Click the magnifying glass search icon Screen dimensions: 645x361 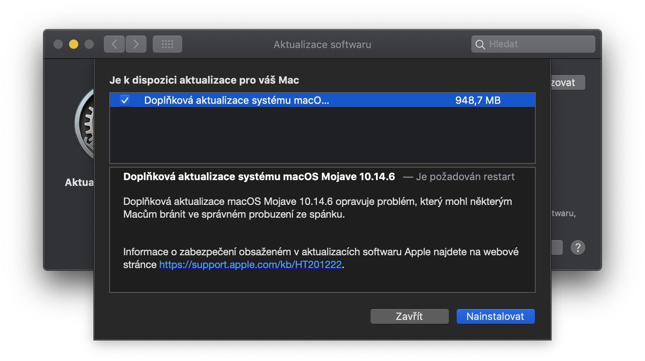480,45
